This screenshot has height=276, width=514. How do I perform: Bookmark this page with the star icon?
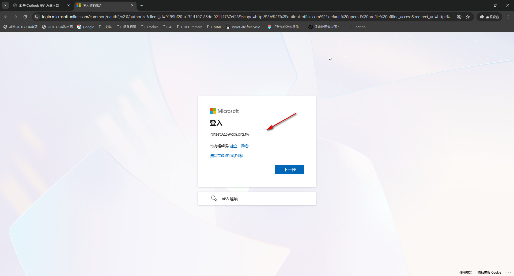point(468,17)
